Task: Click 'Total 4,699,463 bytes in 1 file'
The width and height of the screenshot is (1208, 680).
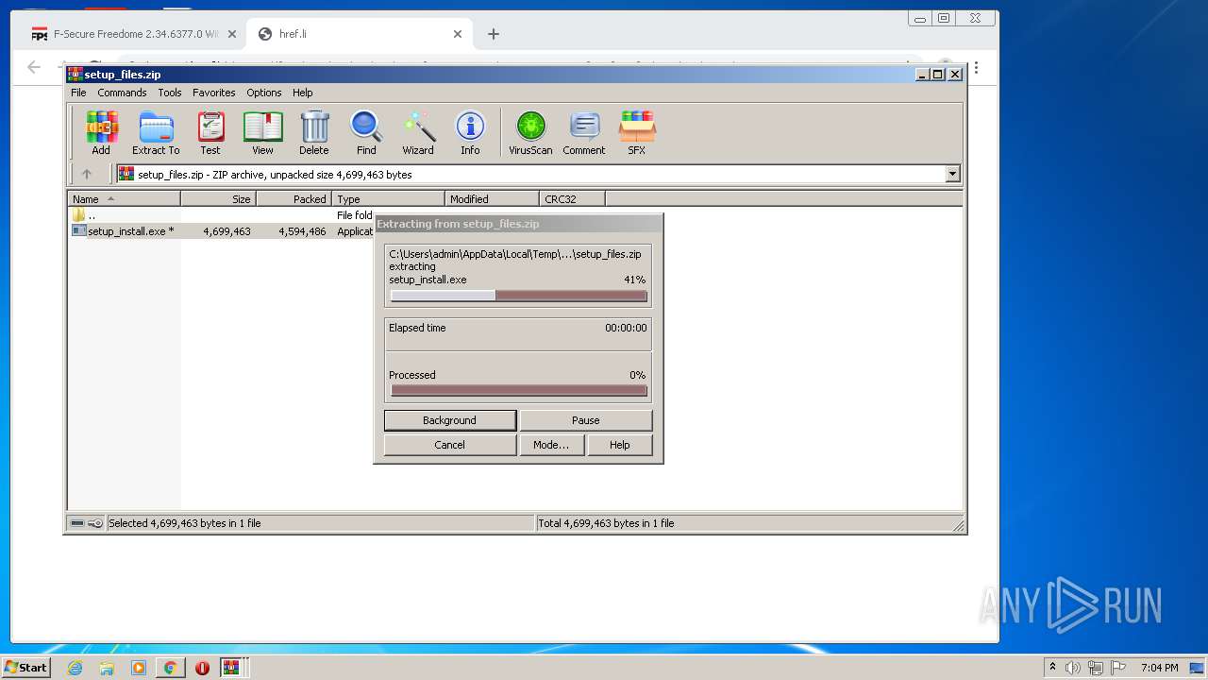Action: [606, 523]
